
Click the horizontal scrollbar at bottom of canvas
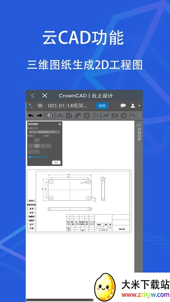coord(60,300)
